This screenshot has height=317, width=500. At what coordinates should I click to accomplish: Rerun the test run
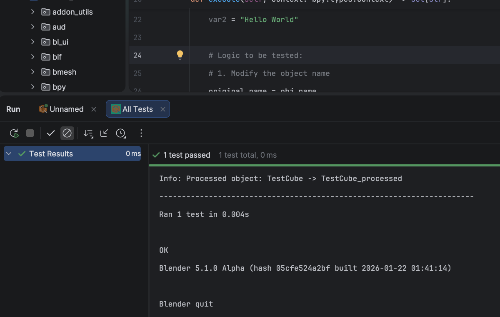click(14, 133)
